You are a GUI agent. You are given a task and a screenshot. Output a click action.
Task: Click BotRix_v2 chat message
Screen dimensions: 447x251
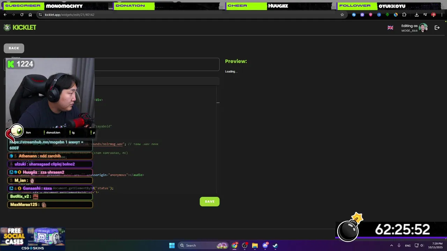click(50, 197)
